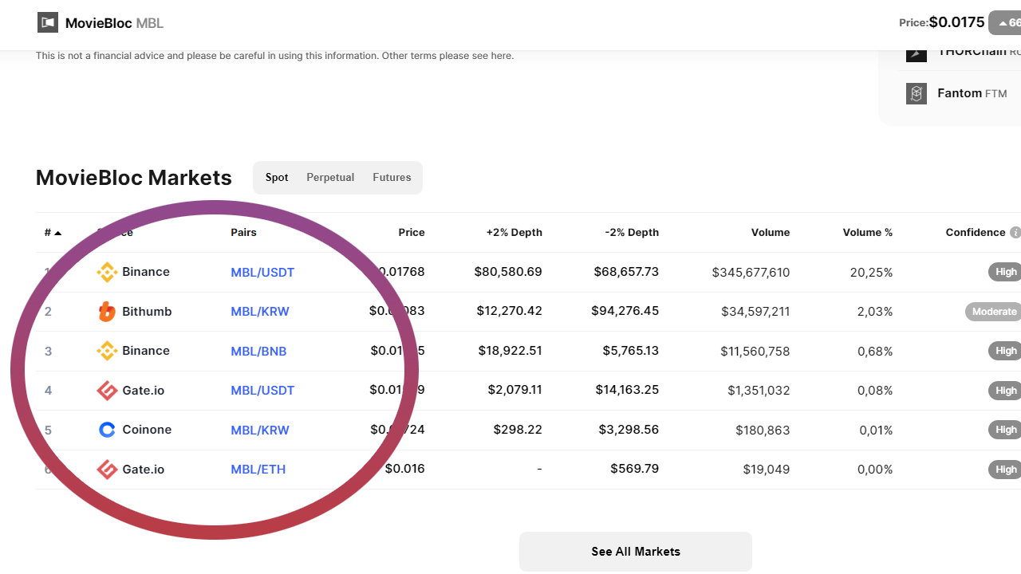Open the Coinone MBL/KRW pair link
Screen dimensions: 1021x574
pyautogui.click(x=260, y=430)
